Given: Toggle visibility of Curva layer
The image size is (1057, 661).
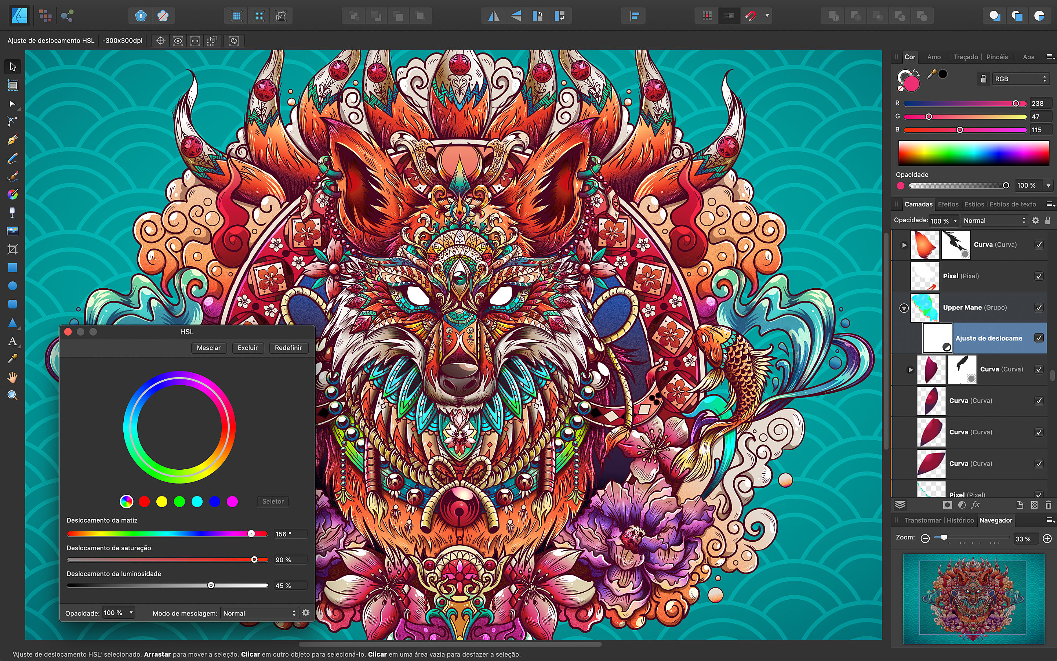Looking at the screenshot, I should pyautogui.click(x=1040, y=245).
